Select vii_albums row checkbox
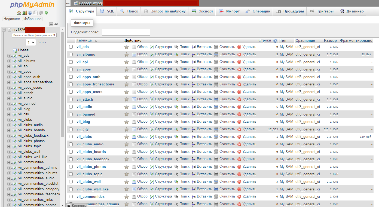 tap(71, 54)
